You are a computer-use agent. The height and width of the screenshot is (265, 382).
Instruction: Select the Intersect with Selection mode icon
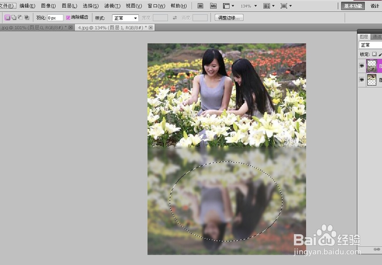point(27,18)
